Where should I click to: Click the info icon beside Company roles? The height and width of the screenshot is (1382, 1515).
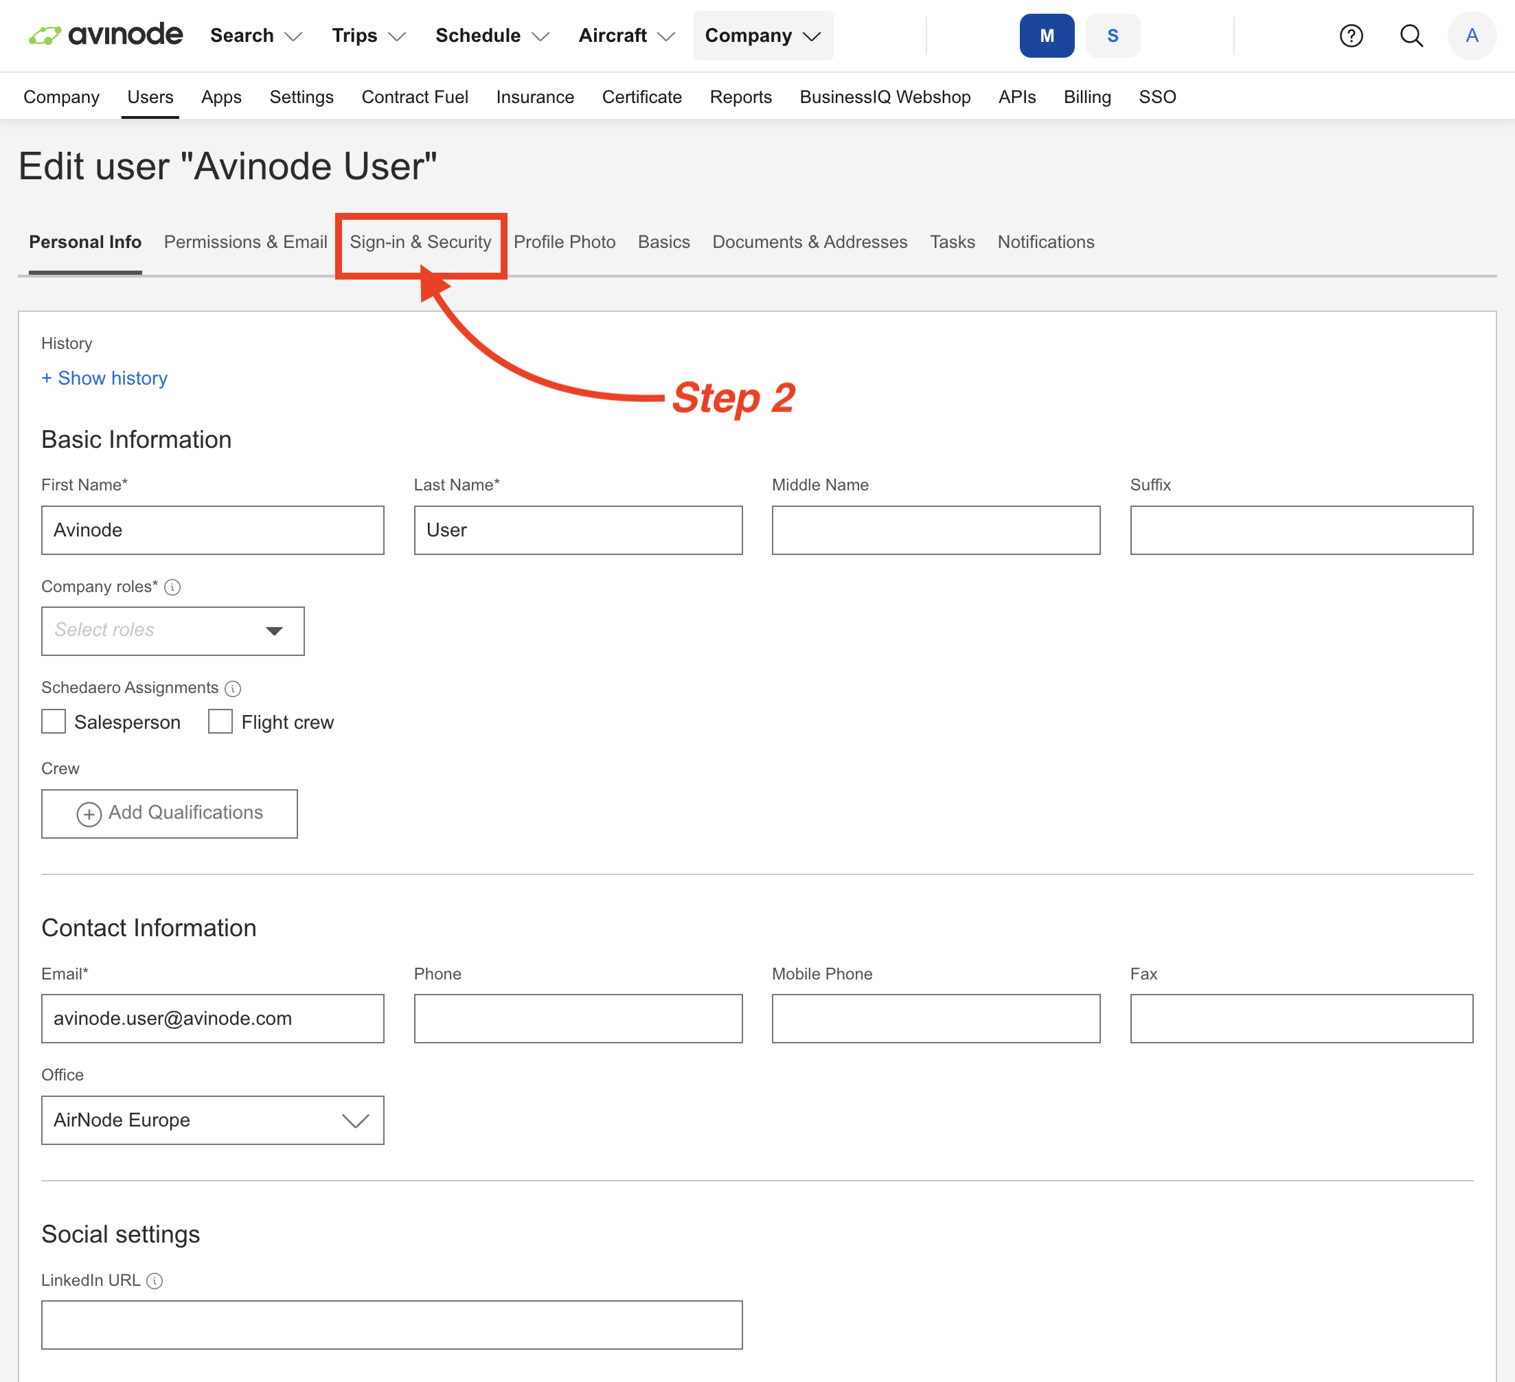tap(173, 587)
